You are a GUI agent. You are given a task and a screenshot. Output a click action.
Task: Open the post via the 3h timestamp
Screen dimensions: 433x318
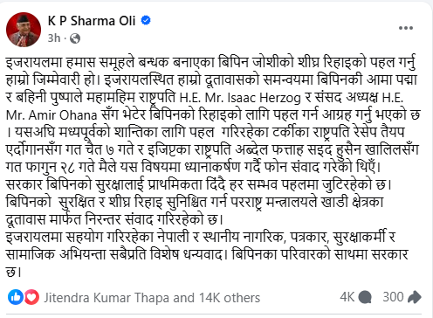coord(54,38)
